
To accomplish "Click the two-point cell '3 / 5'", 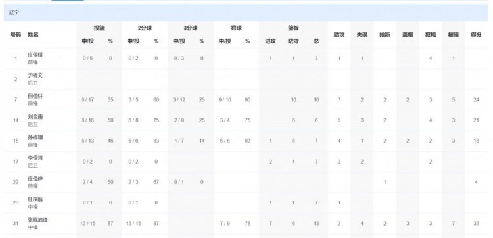I will pos(133,100).
